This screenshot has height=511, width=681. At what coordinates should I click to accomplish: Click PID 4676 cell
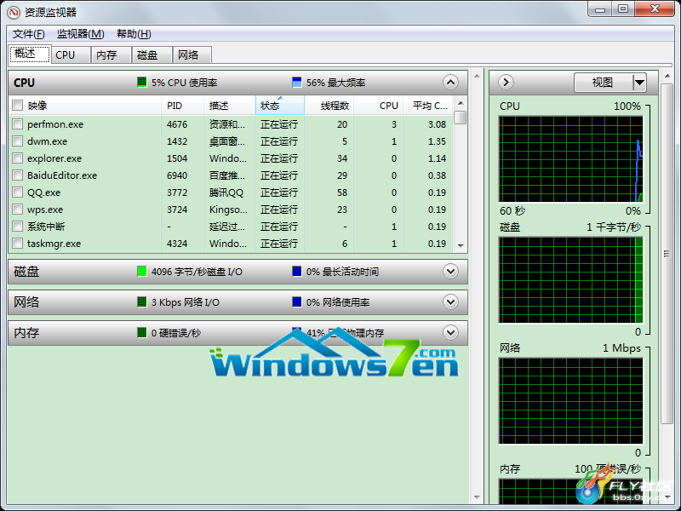177,124
